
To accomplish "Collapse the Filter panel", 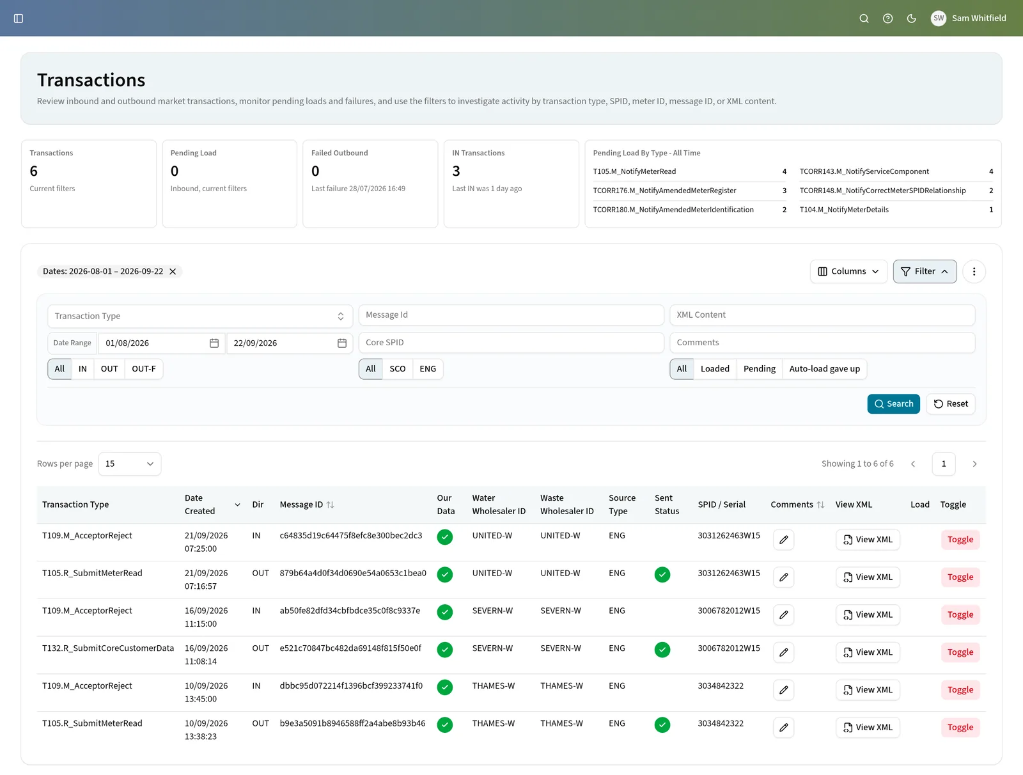I will pos(925,272).
